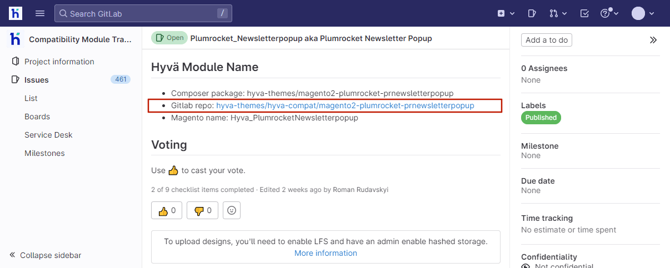Click the 461 issues count badge

121,79
